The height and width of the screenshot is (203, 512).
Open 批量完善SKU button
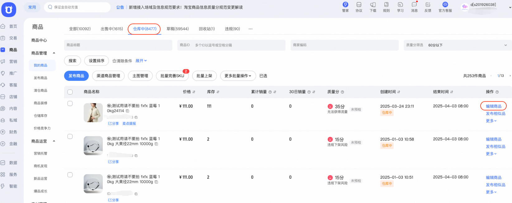172,76
